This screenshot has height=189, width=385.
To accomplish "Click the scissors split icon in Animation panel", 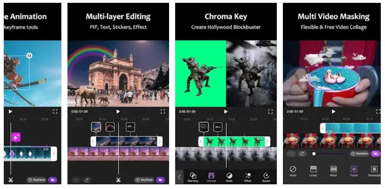I will point(11,180).
